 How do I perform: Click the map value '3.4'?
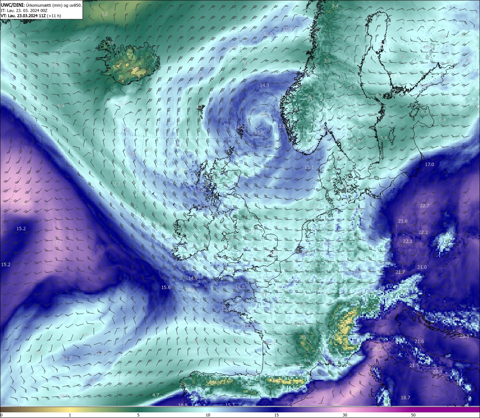[335, 6]
